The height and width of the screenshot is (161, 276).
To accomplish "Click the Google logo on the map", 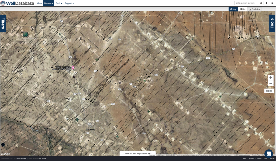I will click(x=5, y=154).
